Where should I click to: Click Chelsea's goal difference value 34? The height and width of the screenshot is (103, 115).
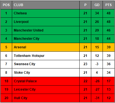pos(97,13)
